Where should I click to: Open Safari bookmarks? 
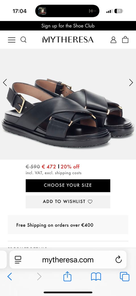[96, 277]
